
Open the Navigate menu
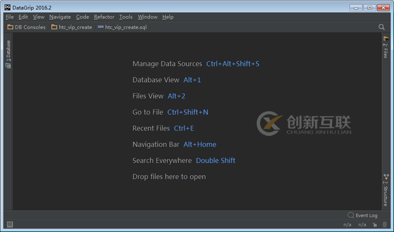tap(60, 17)
